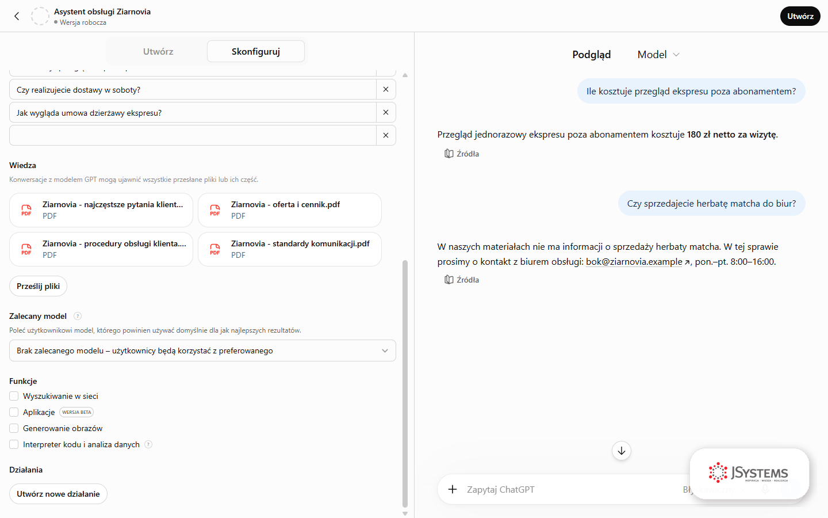
Task: Click the "Wersja robocza" draft status
Action: tap(83, 22)
